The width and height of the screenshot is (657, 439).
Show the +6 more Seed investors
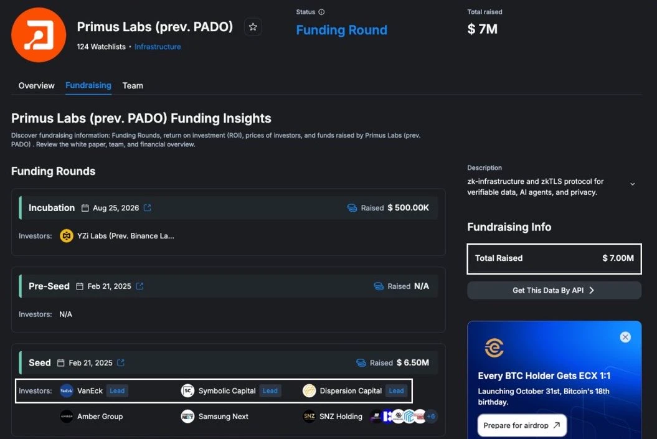pos(431,417)
